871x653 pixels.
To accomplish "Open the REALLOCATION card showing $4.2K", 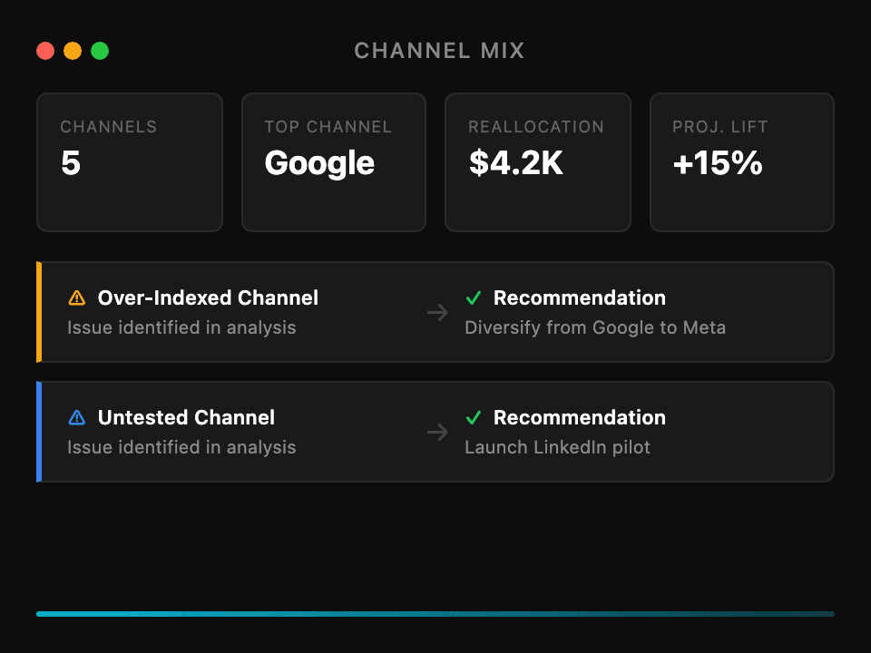I will 537,161.
